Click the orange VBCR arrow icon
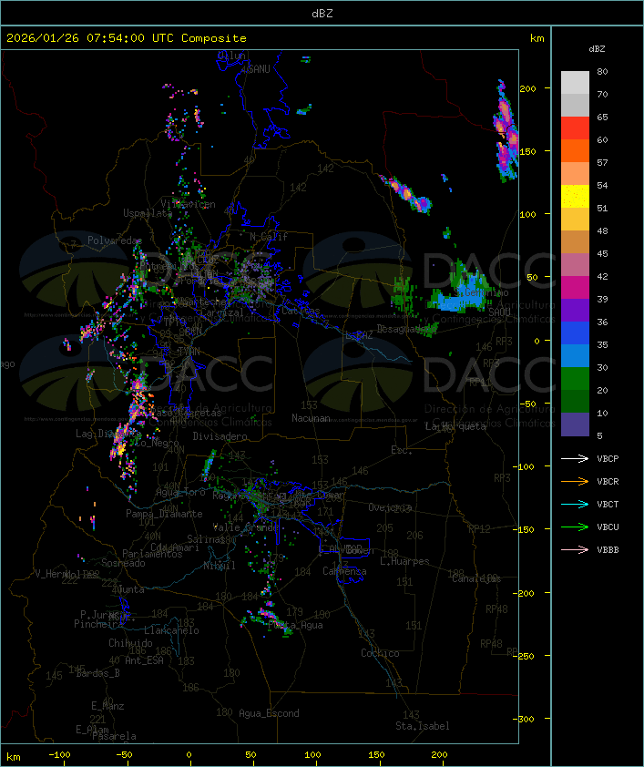 575,481
